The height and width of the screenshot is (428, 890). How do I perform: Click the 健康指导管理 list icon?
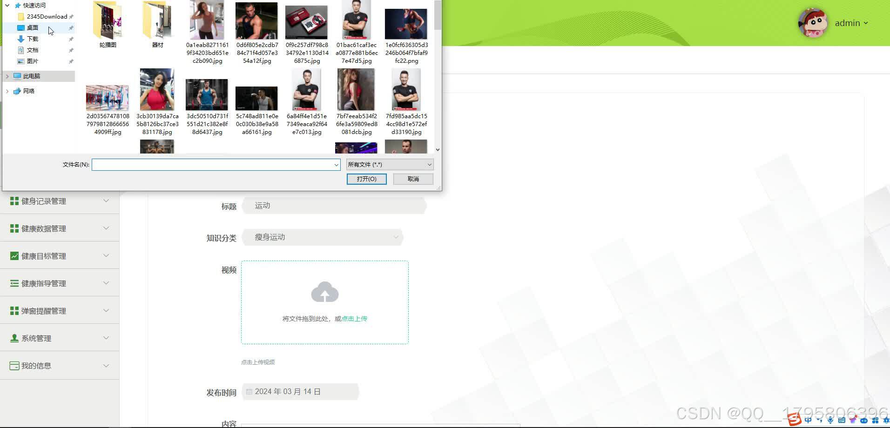click(x=14, y=283)
